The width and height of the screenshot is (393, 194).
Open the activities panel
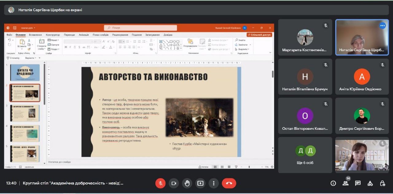[x=370, y=183]
